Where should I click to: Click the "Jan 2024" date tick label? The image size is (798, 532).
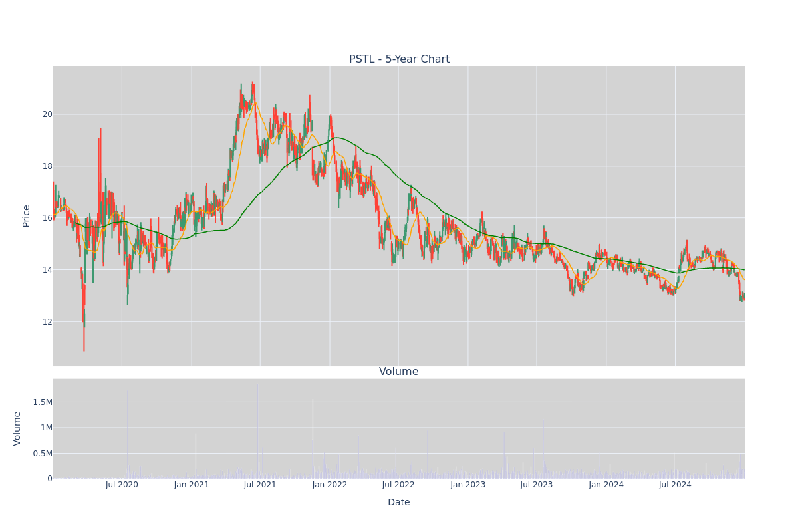pos(606,485)
